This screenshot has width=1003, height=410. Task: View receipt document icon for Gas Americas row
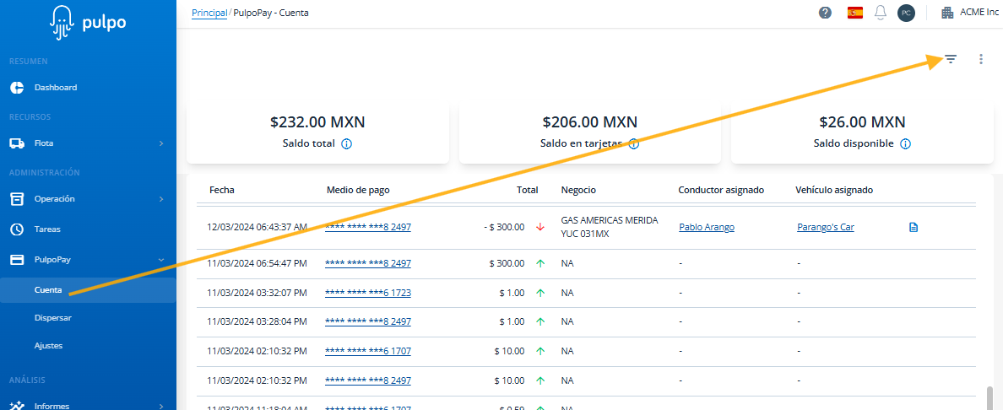click(x=913, y=227)
